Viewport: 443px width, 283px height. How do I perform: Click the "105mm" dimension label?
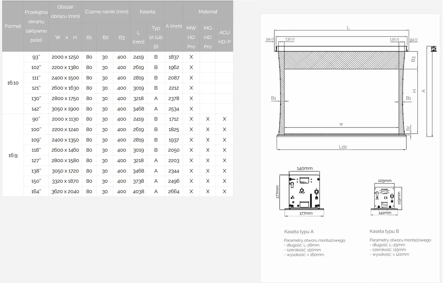(x=385, y=181)
